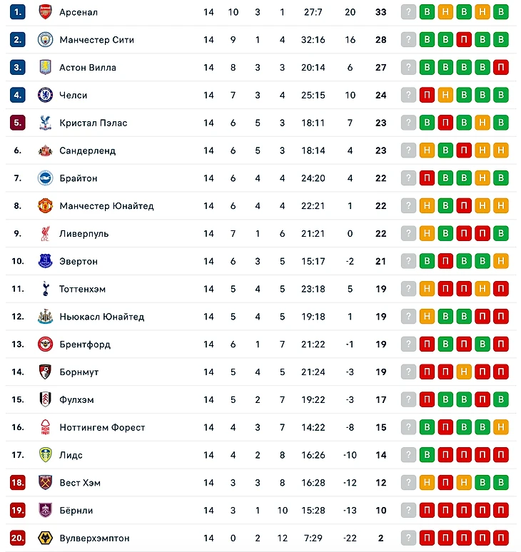Screen dimensions: 521x552
Task: Click Лидс's first green В form badge
Action: point(427,455)
